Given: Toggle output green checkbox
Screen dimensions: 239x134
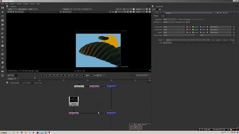Looking at the screenshot, I should pos(193,32).
